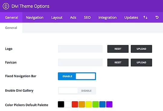Click the Logo URL input field
The width and height of the screenshot is (163, 111).
[80, 49]
